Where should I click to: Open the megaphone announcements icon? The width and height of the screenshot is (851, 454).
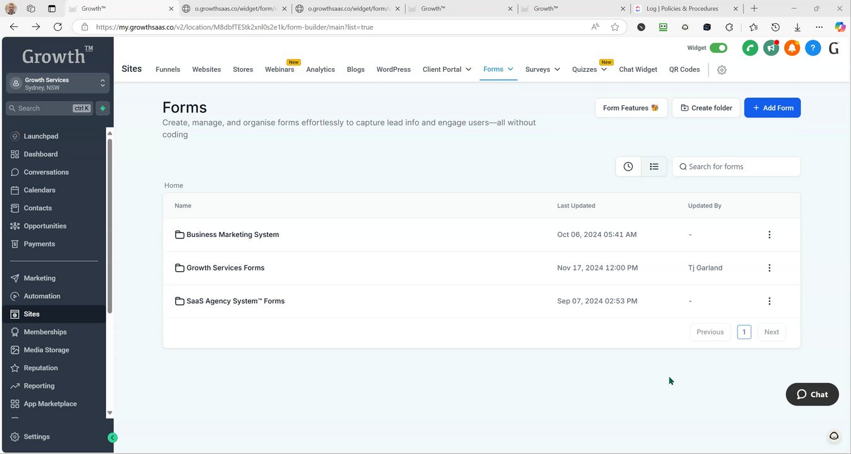coord(771,48)
